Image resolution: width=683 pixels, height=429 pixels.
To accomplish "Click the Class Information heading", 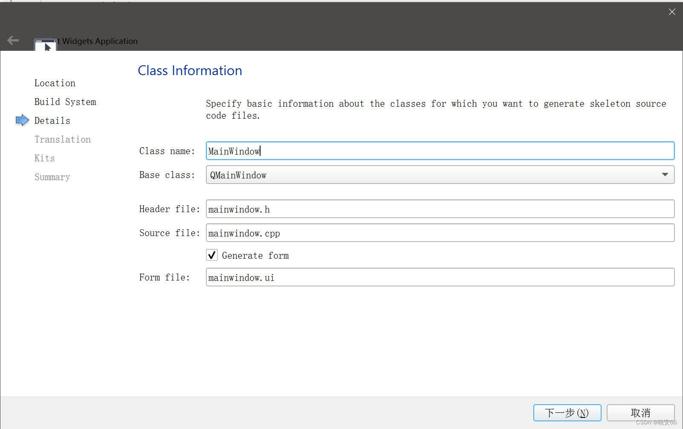I will coord(190,70).
